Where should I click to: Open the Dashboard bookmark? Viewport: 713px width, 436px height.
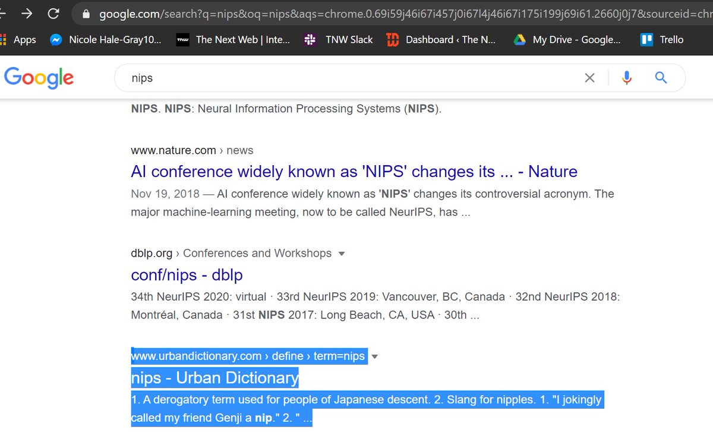(441, 40)
